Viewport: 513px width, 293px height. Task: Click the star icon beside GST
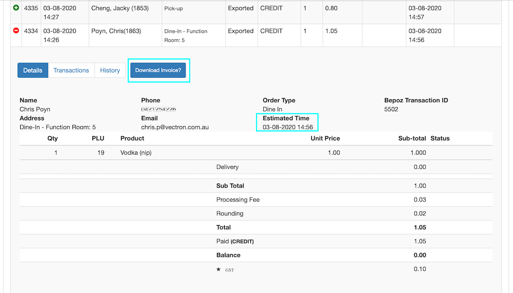coord(219,270)
